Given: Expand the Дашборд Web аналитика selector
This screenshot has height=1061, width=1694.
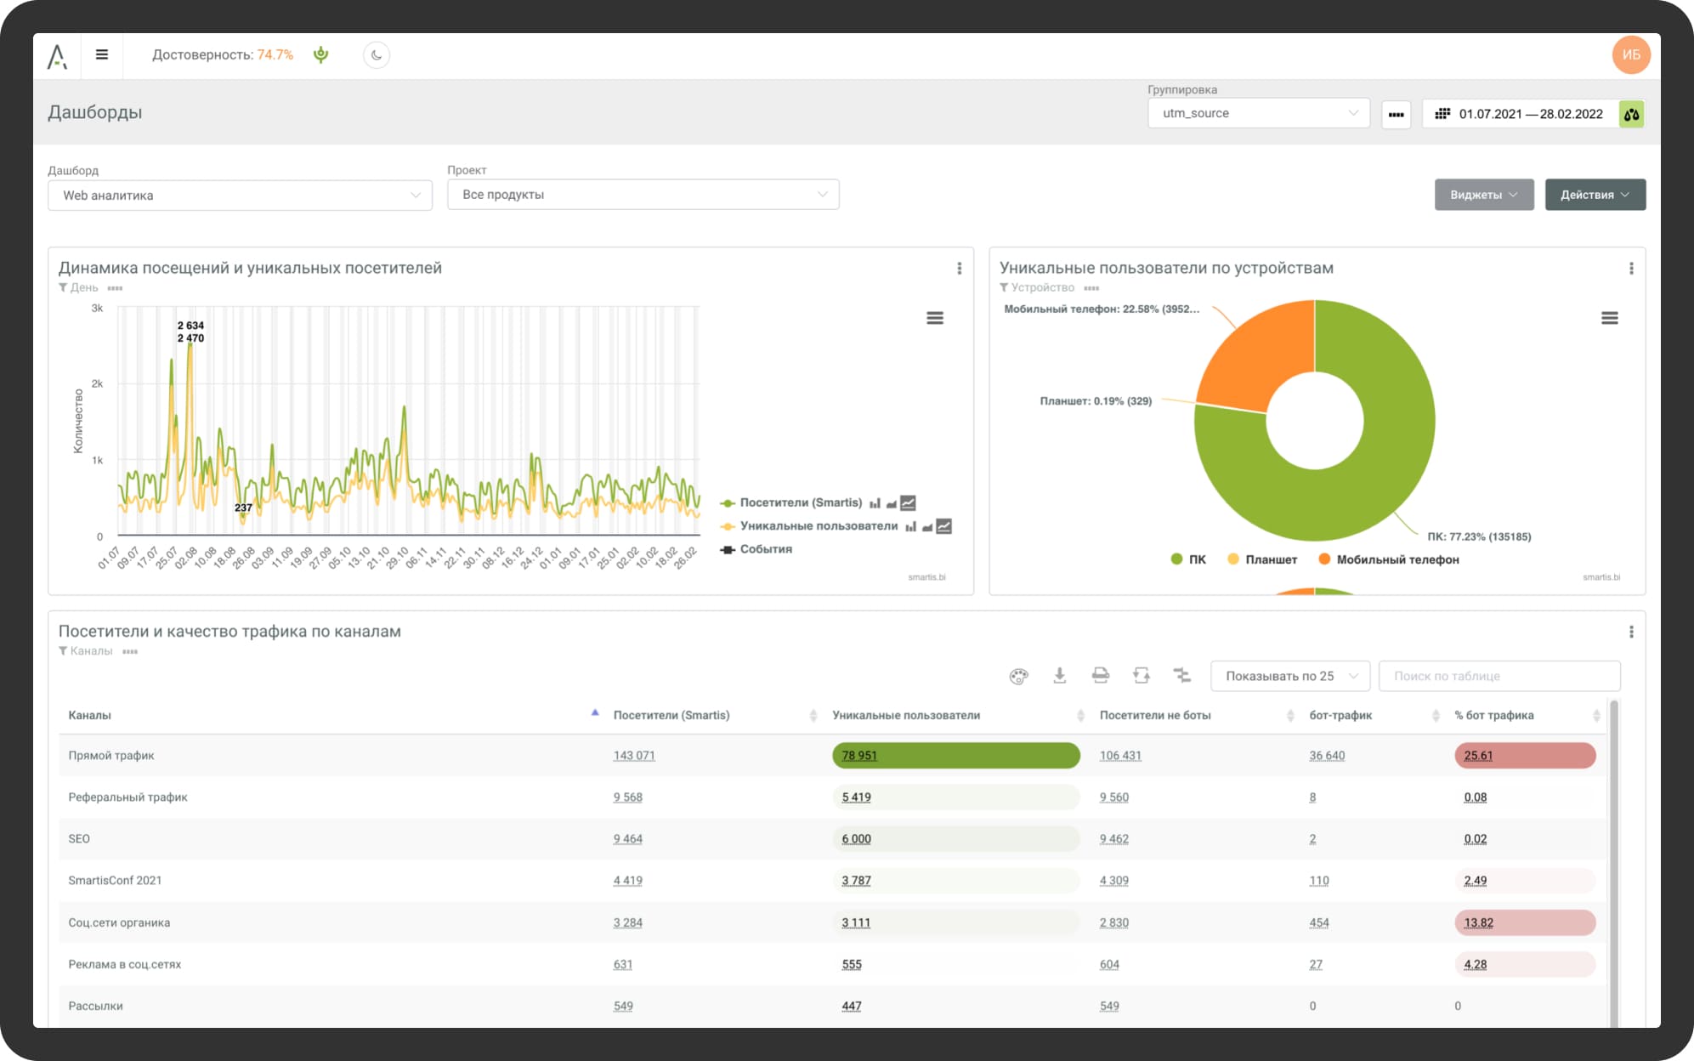Looking at the screenshot, I should click(240, 196).
